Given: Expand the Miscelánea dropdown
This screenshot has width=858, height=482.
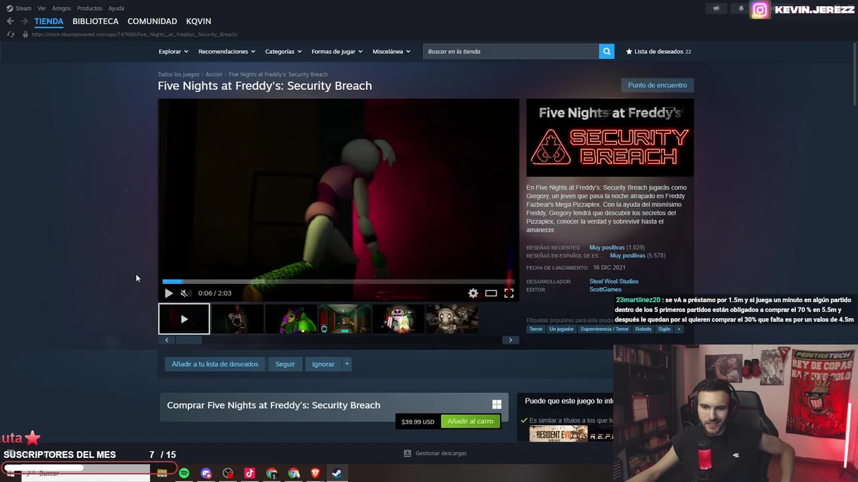Looking at the screenshot, I should (x=391, y=52).
